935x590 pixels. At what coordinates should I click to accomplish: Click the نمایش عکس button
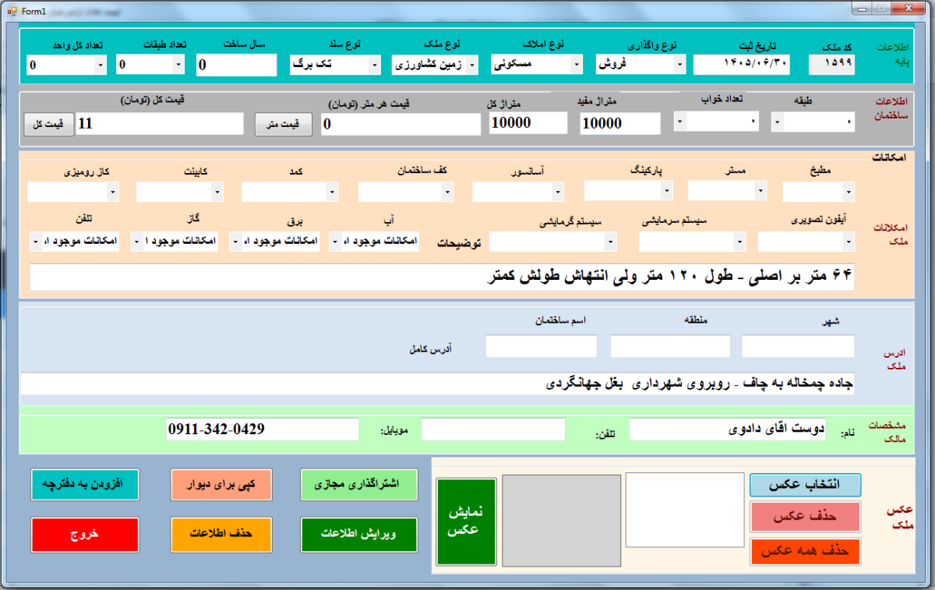click(x=466, y=521)
